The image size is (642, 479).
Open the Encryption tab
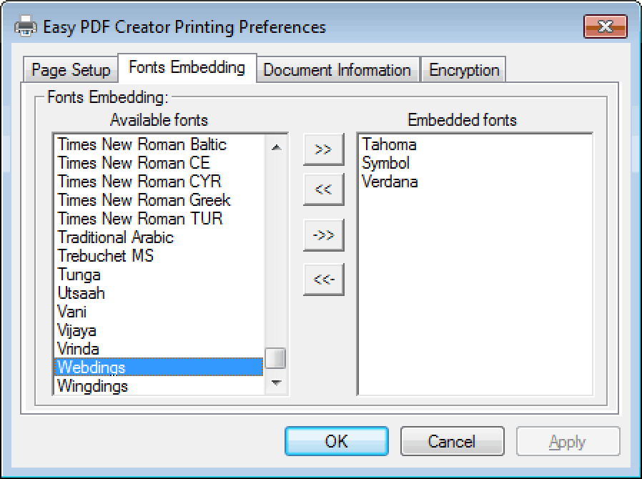click(x=464, y=69)
